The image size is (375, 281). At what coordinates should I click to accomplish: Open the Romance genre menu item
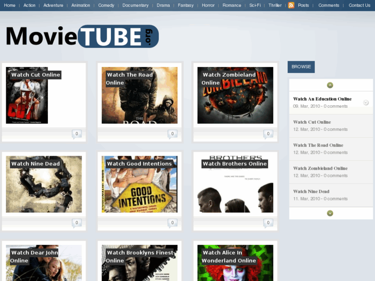point(232,5)
